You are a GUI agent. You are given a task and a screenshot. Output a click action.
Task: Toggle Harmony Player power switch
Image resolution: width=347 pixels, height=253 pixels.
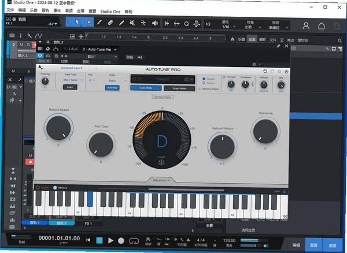click(x=199, y=89)
